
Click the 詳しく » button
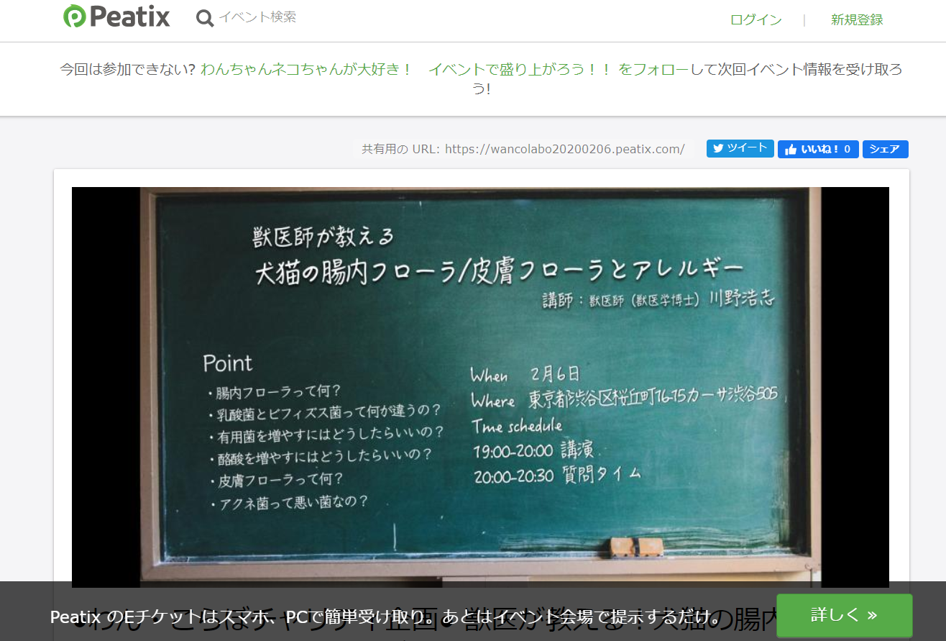pos(845,615)
